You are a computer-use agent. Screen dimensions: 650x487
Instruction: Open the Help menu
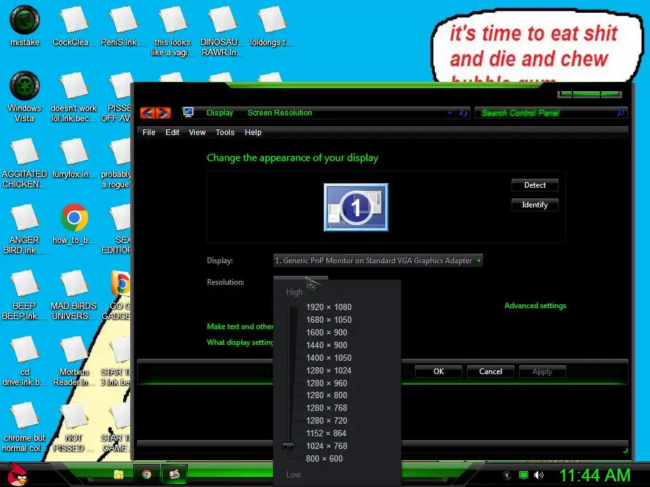(253, 133)
